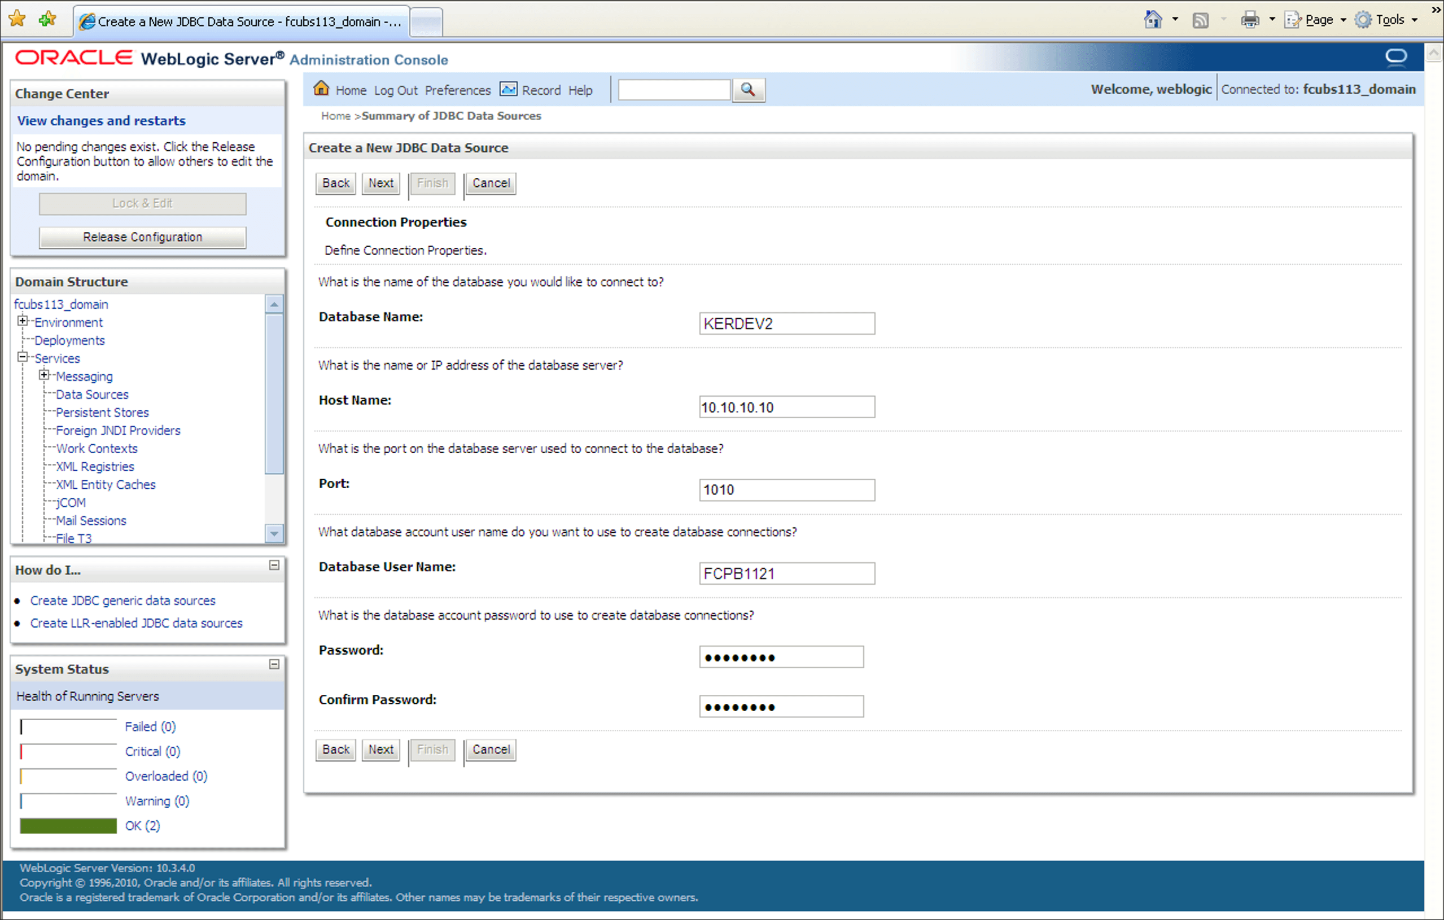This screenshot has width=1444, height=920.
Task: Click the Log Out menu link
Action: [395, 90]
